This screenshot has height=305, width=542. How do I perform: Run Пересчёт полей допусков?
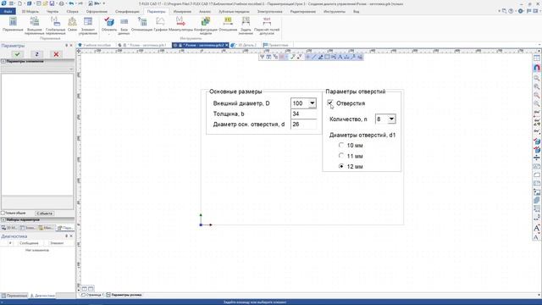click(x=267, y=25)
